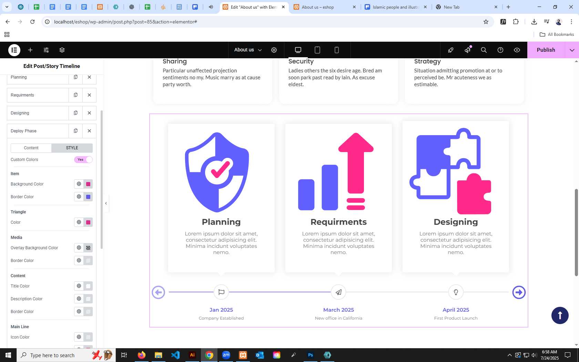This screenshot has height=362, width=579.
Task: Pick Content Border Color swatch
Action: [88, 312]
